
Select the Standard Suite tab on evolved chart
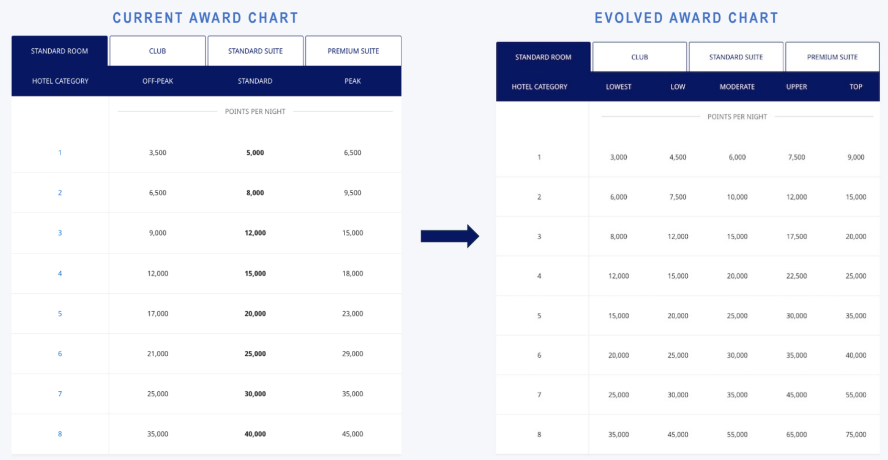click(736, 56)
